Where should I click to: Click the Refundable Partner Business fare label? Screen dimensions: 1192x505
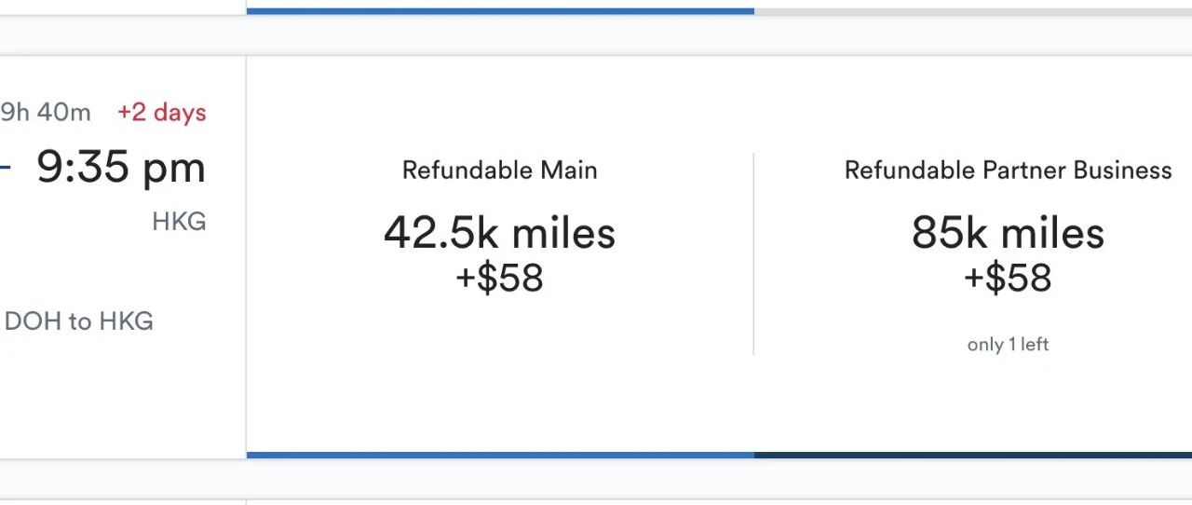click(1008, 171)
